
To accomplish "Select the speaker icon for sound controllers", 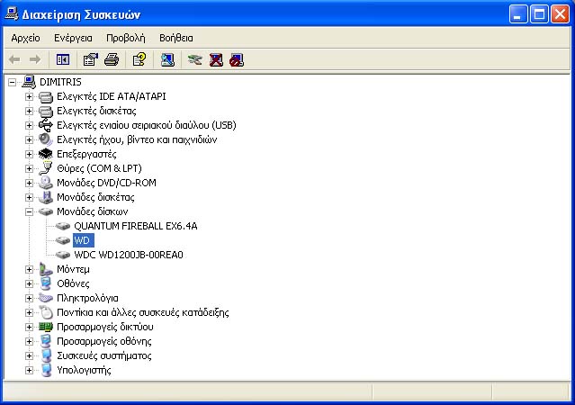I will coord(46,139).
